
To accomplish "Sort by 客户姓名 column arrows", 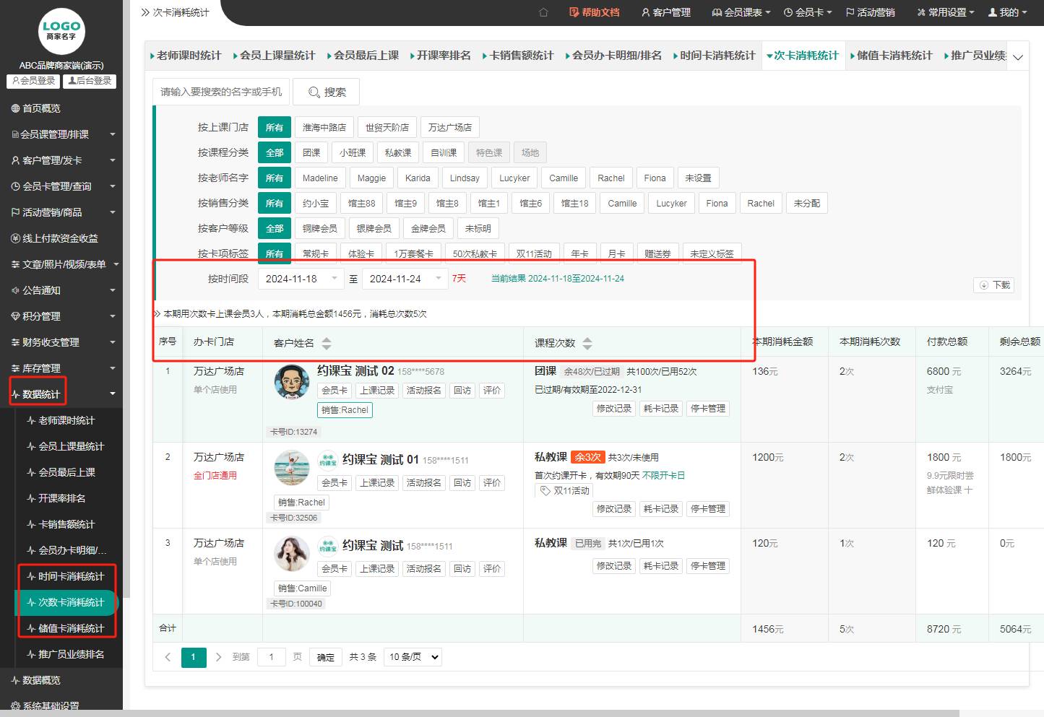I will pyautogui.click(x=327, y=343).
